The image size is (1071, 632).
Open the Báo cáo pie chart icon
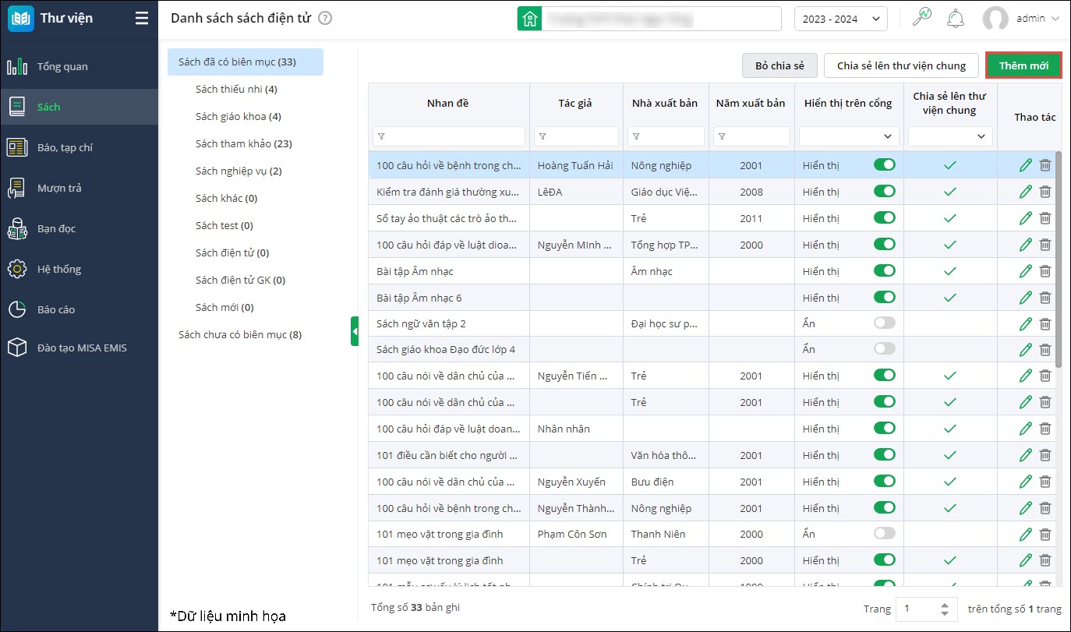coord(17,309)
